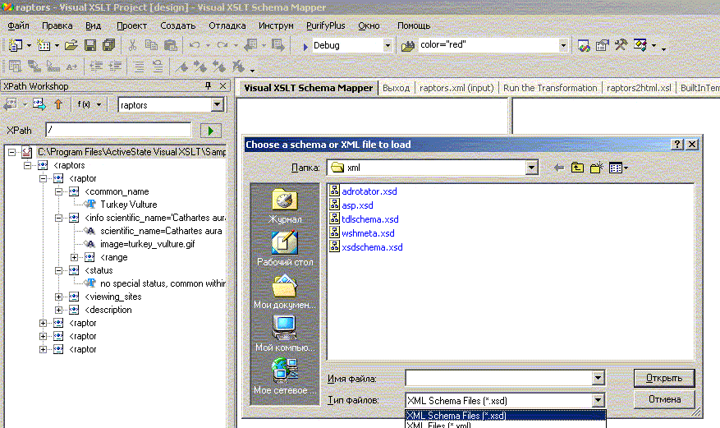Expand the <viewing_sites tree node
Image resolution: width=720 pixels, height=428 pixels.
pos(58,297)
